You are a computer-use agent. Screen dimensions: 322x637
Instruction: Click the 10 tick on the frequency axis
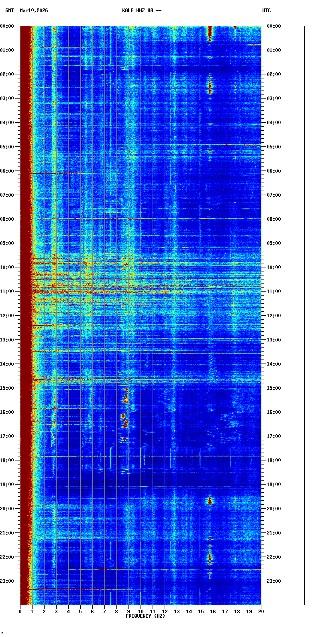click(x=141, y=612)
